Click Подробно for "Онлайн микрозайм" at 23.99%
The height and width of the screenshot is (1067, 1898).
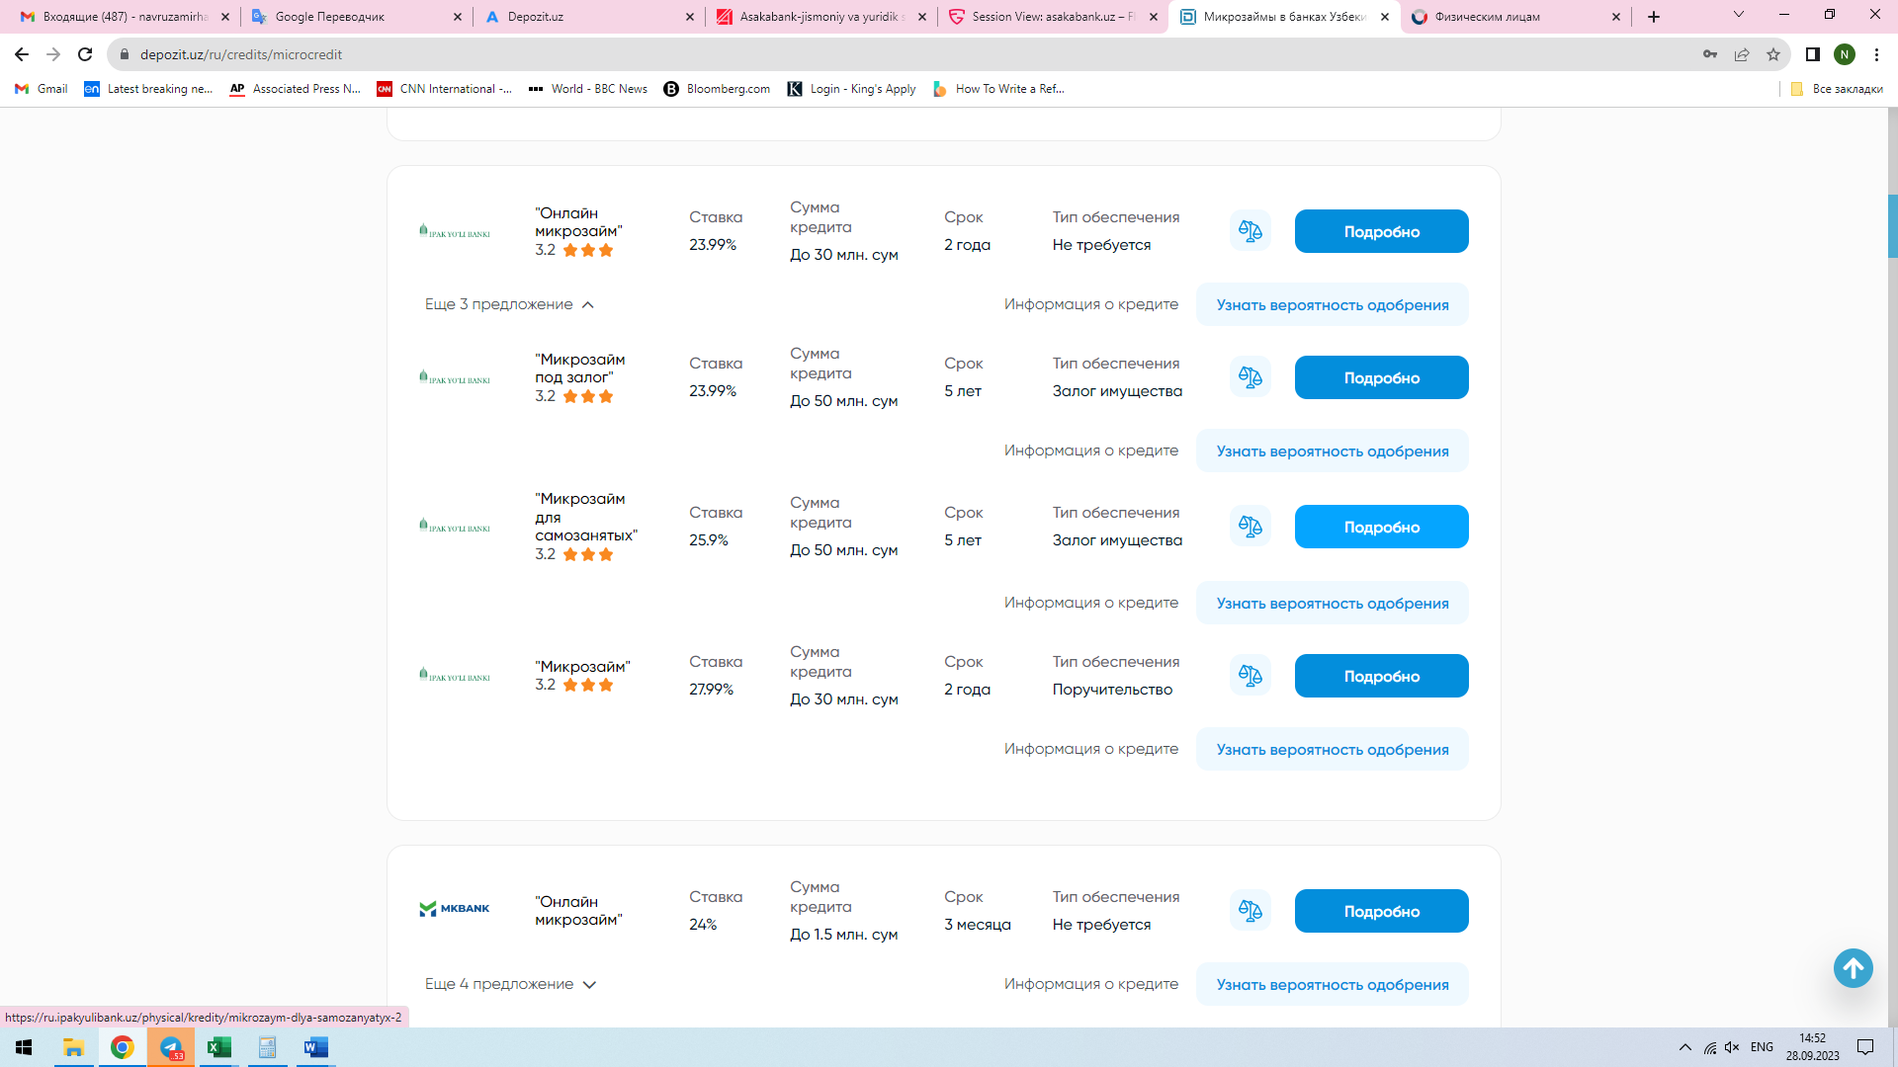(1381, 231)
